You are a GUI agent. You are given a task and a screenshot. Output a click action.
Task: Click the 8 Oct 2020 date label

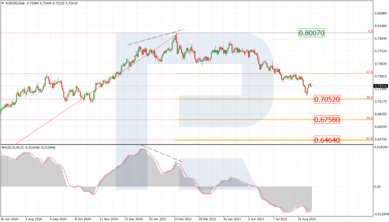83,220
